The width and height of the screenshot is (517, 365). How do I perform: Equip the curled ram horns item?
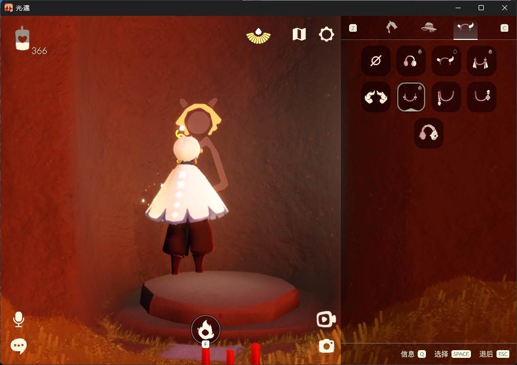point(376,97)
